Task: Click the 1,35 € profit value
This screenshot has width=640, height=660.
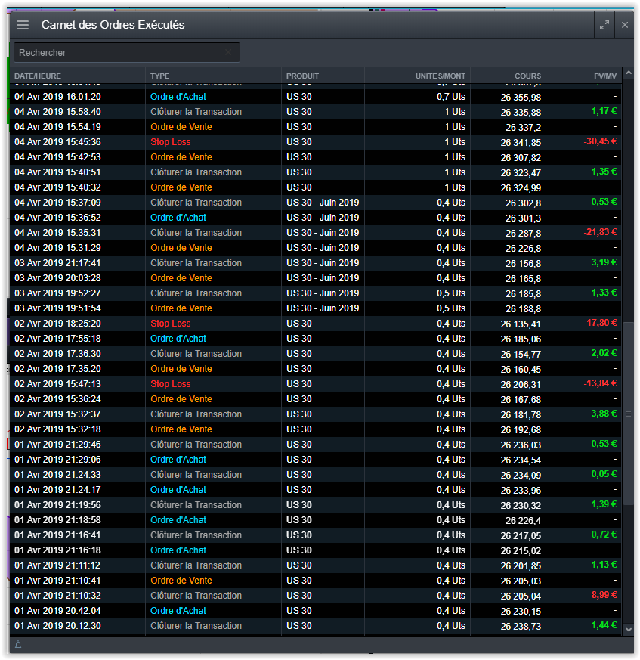Action: point(604,172)
